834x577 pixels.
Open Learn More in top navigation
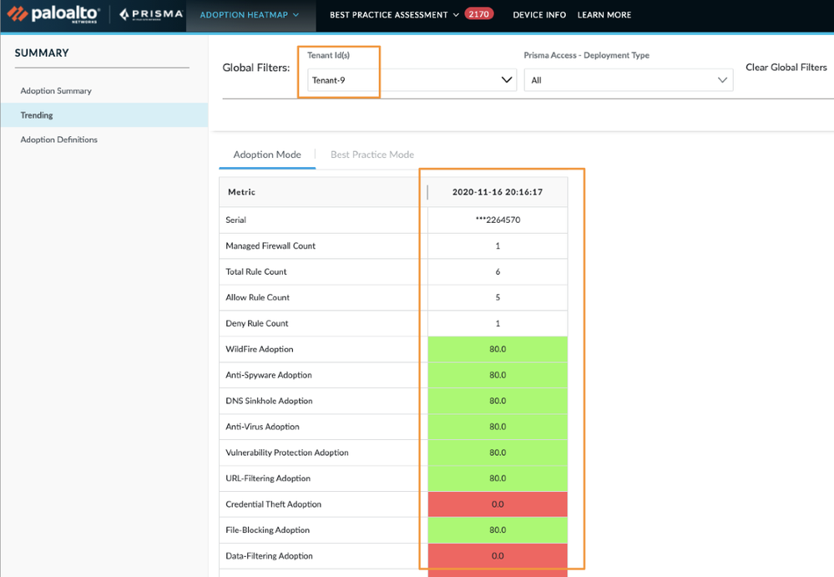tap(604, 15)
